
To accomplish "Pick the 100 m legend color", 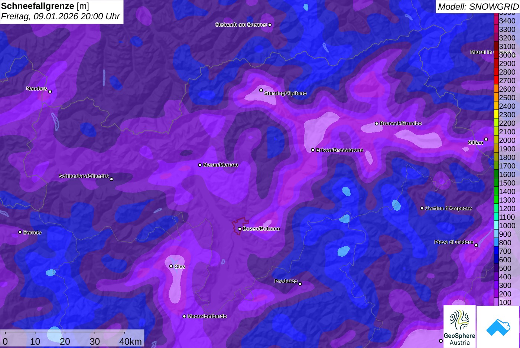I will (496, 302).
